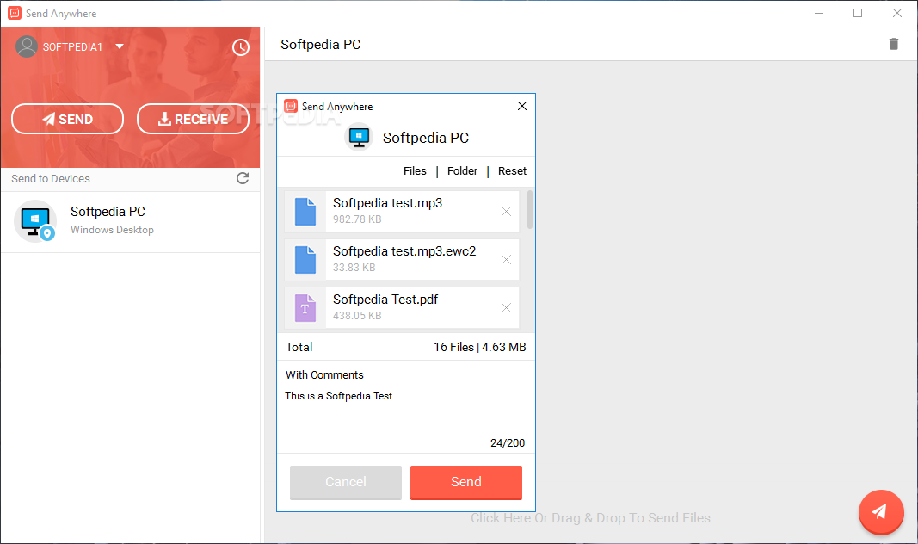
Task: Expand the SOFTPEDIA1 account dropdown arrow
Action: click(x=120, y=46)
